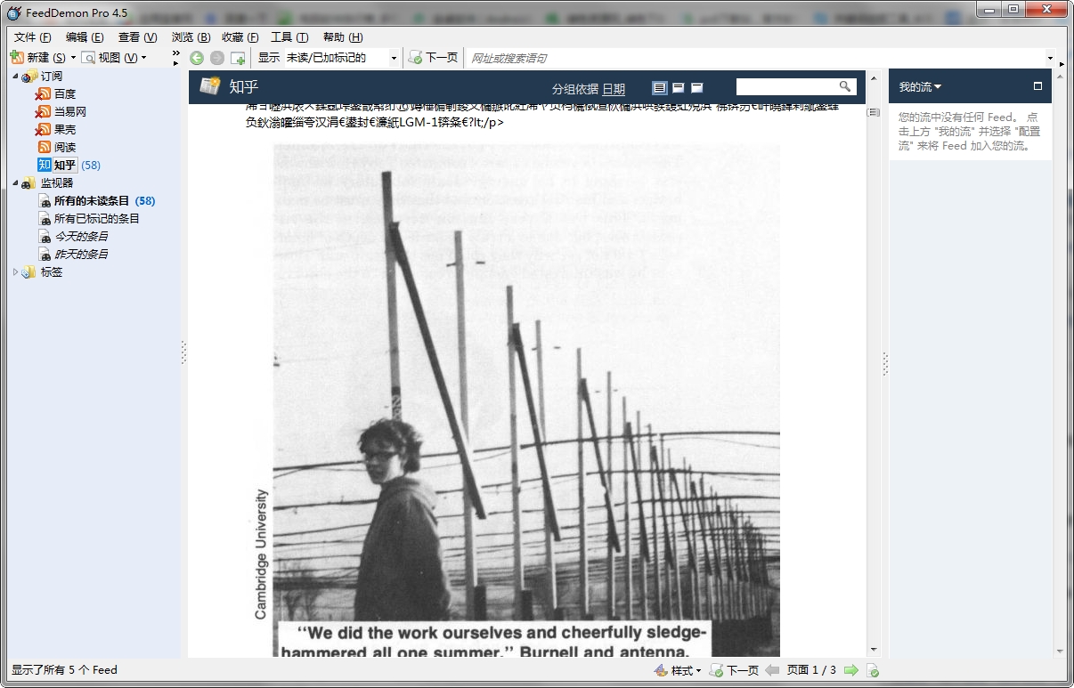
Task: Switch to full article view layout
Action: [x=659, y=87]
